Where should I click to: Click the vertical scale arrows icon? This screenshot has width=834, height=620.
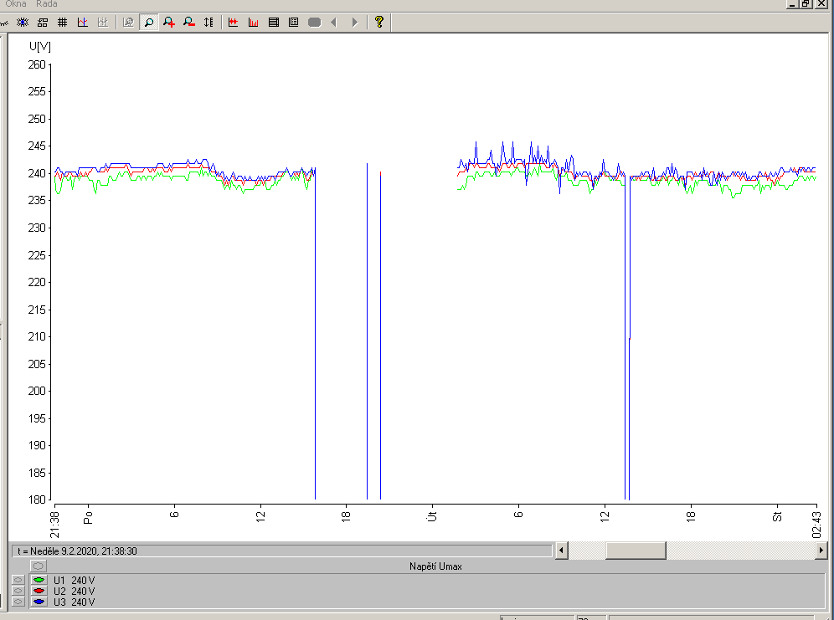point(208,23)
